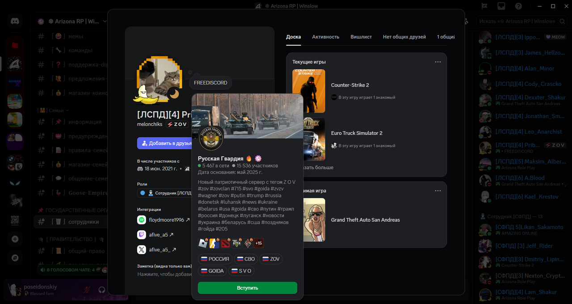Click the РОССИЯ tag chip
The height and width of the screenshot is (304, 572).
coord(215,259)
